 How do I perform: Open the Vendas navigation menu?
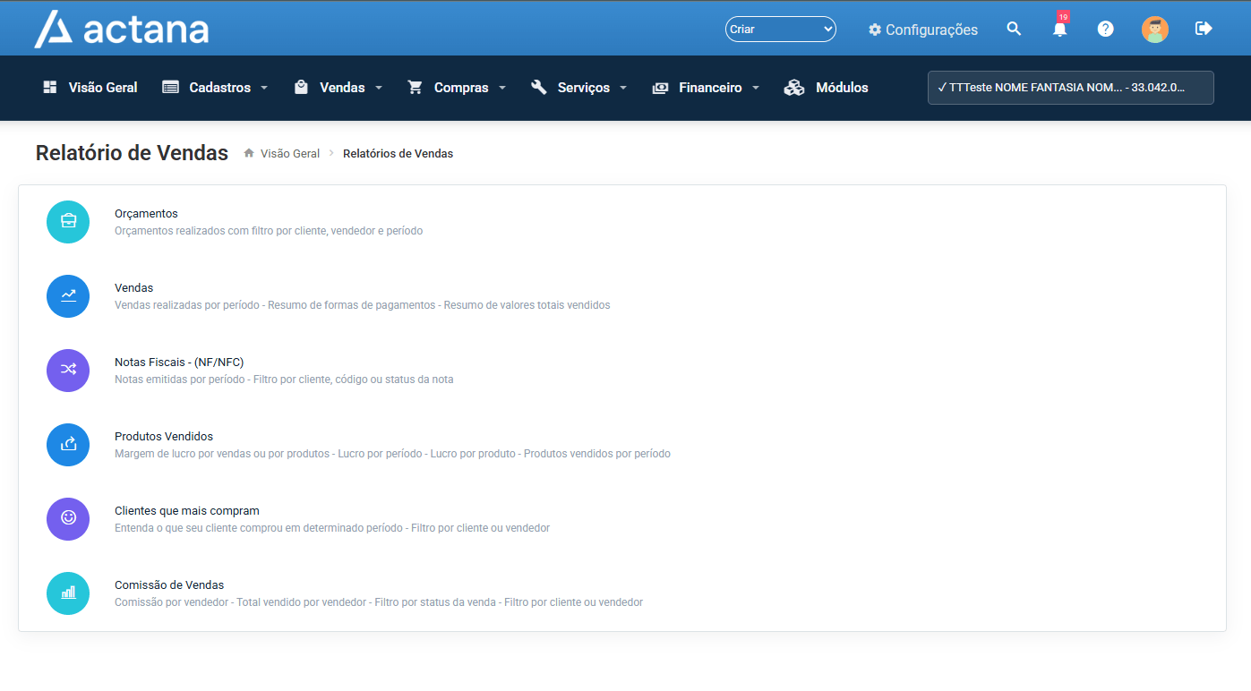click(338, 88)
